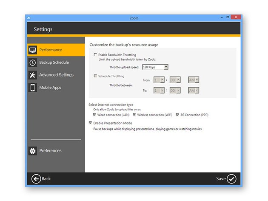Open the From AM/PM dropdown
This screenshot has height=201, width=268.
click(194, 80)
